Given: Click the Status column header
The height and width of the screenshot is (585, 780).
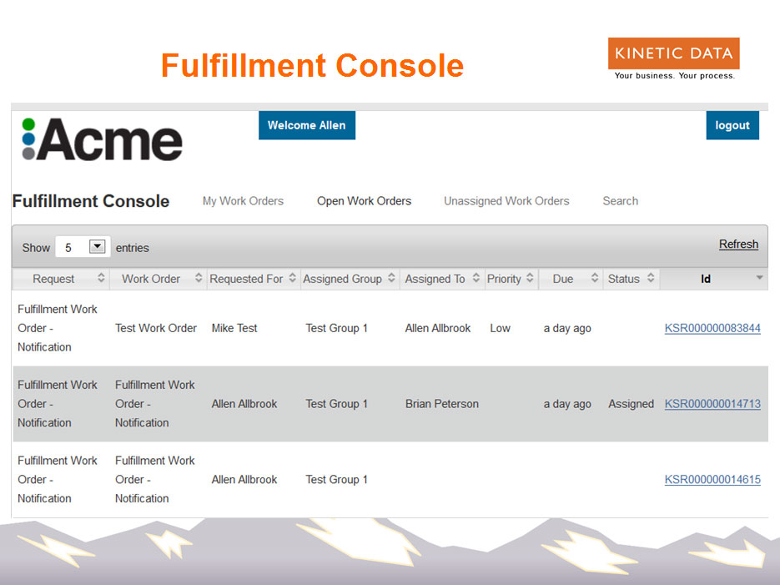Looking at the screenshot, I should coord(632,279).
